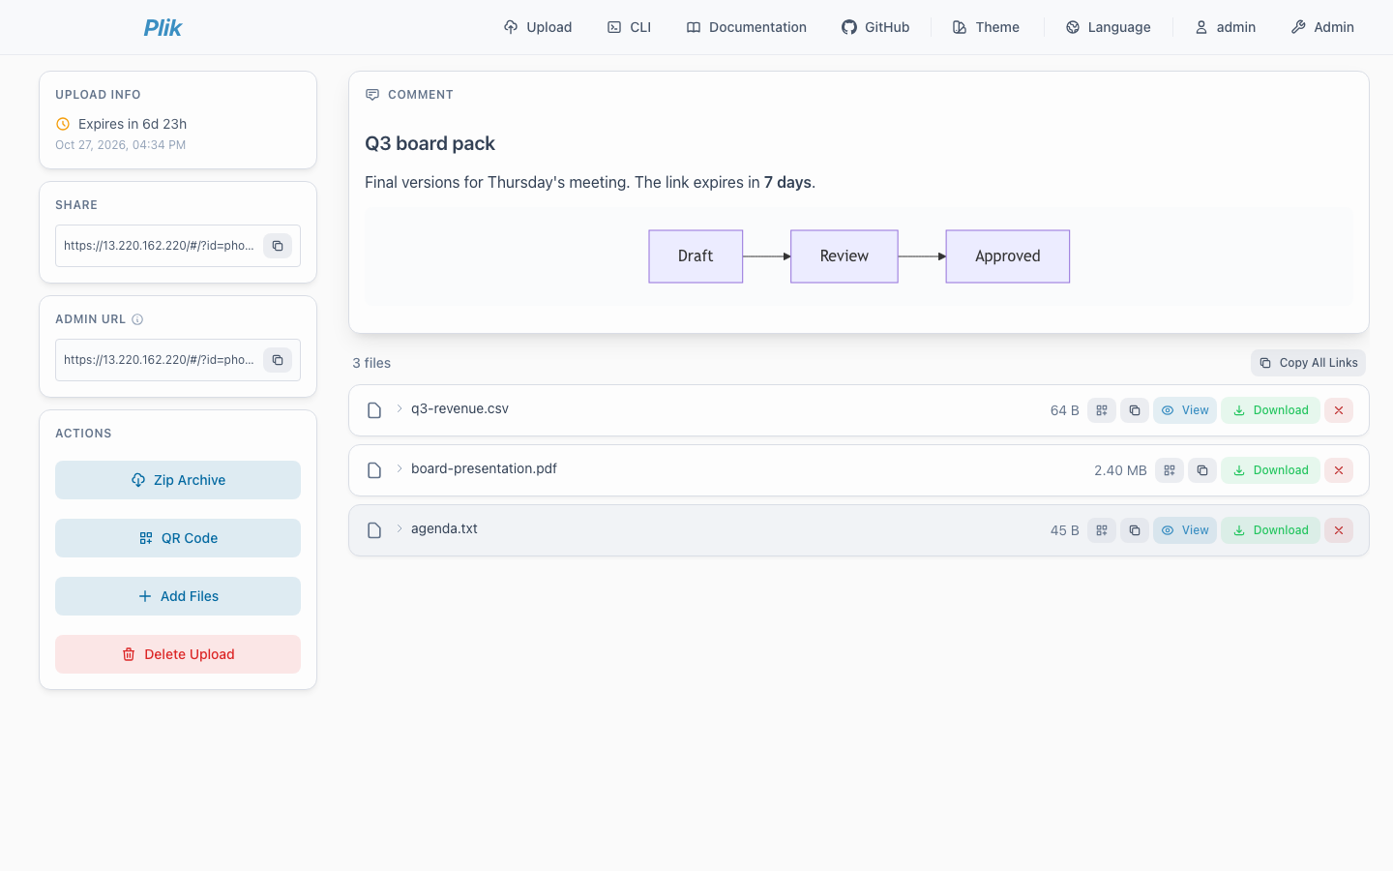Click the share URL field
This screenshot has height=871, width=1393.
[160, 246]
